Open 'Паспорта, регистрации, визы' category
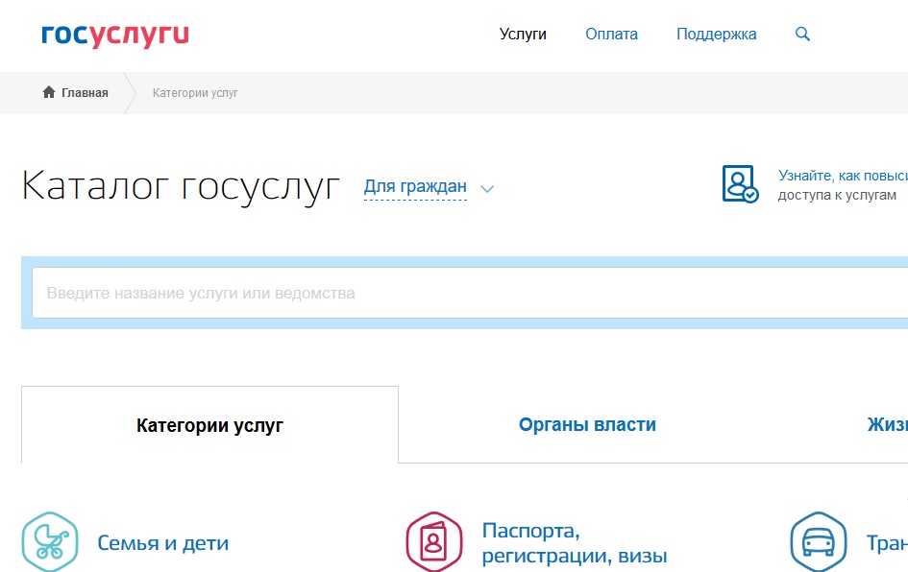This screenshot has height=572, width=908. [x=575, y=543]
